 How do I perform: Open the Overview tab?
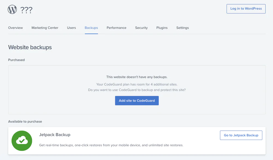tap(15, 28)
